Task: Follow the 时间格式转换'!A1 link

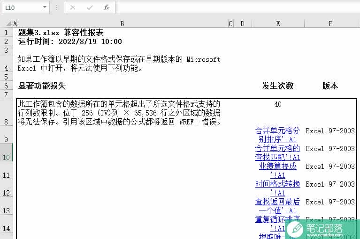Action: 277,188
